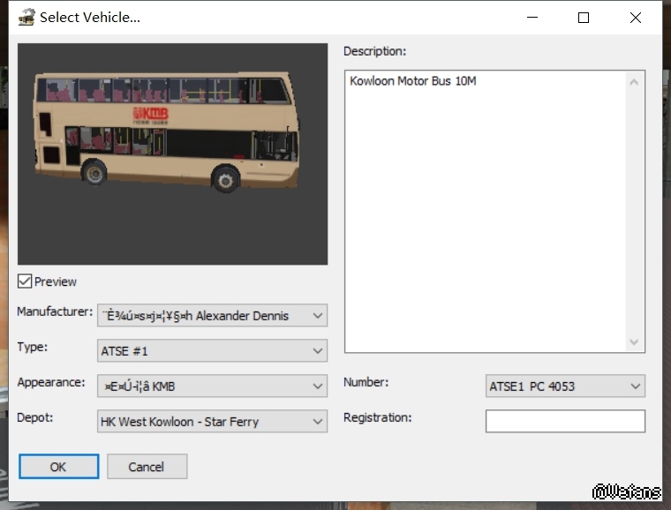Click the Registration input field
The image size is (671, 510).
(x=565, y=421)
